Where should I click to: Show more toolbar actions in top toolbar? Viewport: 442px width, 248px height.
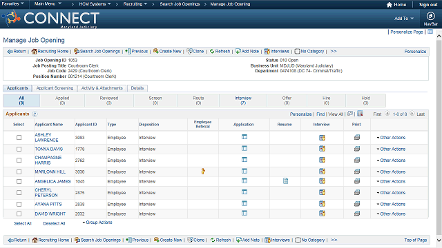(334, 51)
